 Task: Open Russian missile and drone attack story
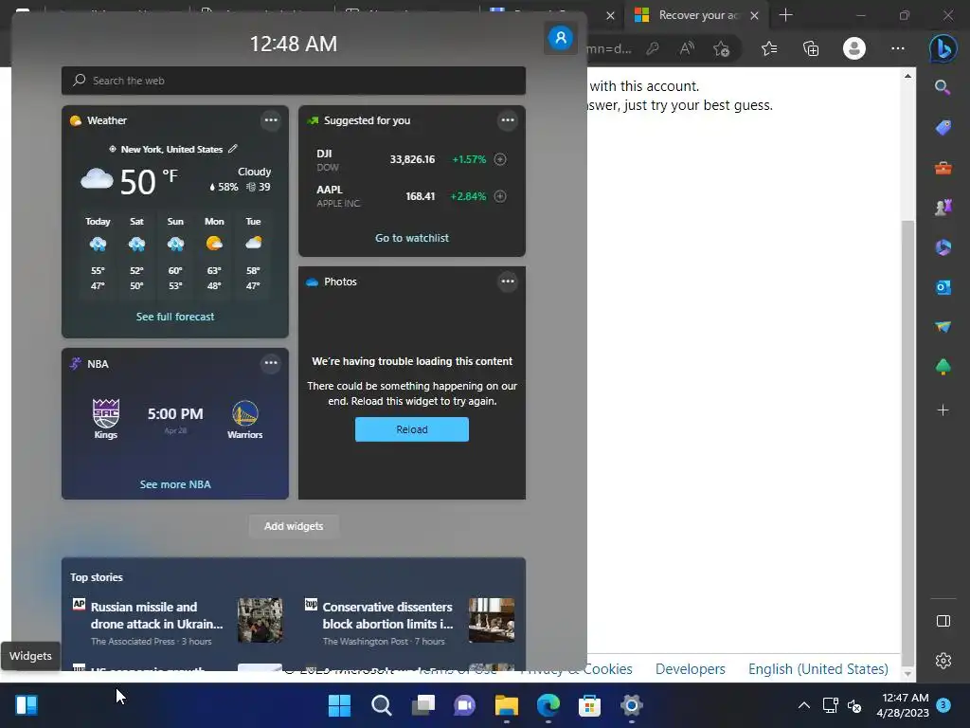coord(156,615)
